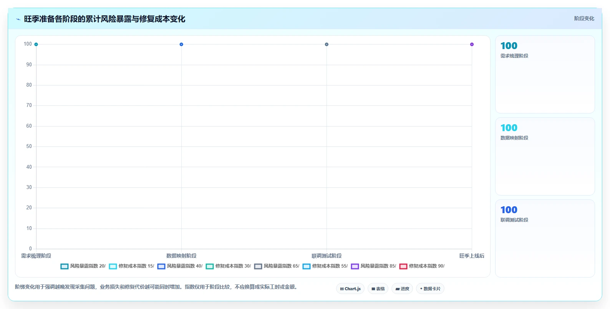Toggle legend item 风险暴露指数 40/
The height and width of the screenshot is (309, 610).
[180, 266]
